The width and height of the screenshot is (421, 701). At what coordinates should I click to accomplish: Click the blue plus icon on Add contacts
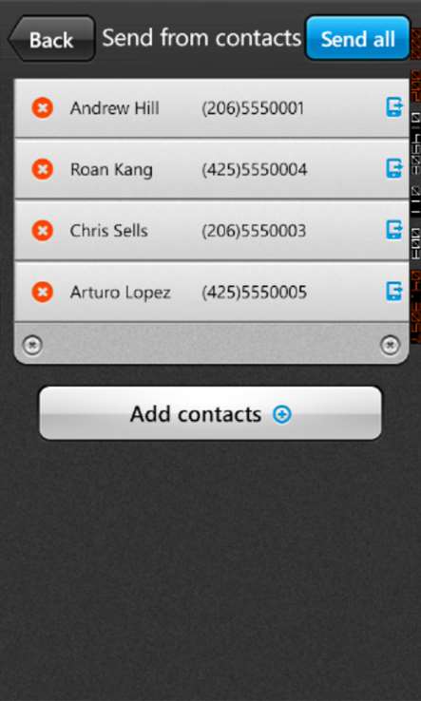[282, 415]
